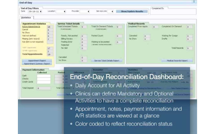This screenshot has height=134, width=215.
Task: Click the Total Records value field
Action: [190, 48]
